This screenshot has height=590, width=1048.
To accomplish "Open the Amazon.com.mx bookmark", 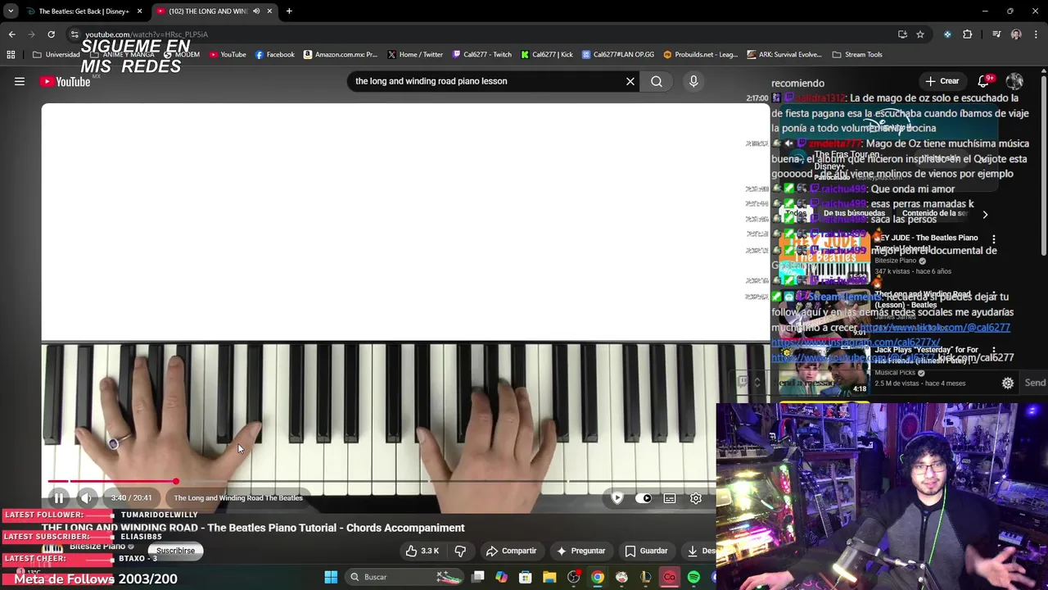I will point(340,55).
